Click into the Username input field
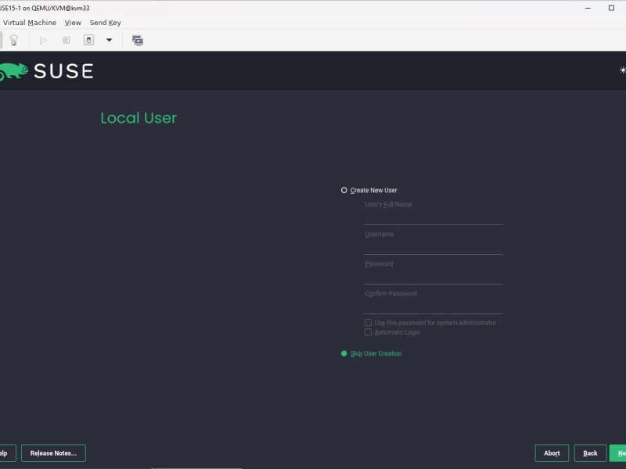Screen dimensions: 626x469 tap(434, 248)
